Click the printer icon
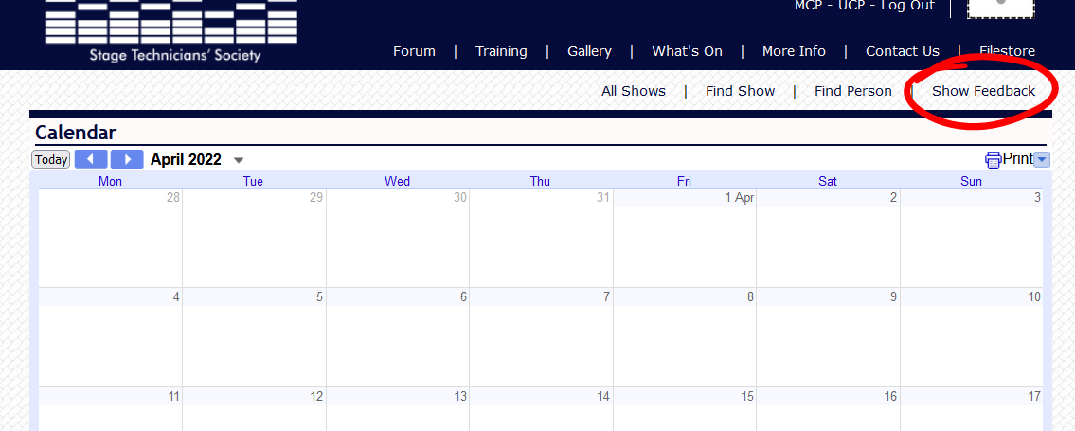Viewport: 1075px width, 431px height. [x=993, y=159]
